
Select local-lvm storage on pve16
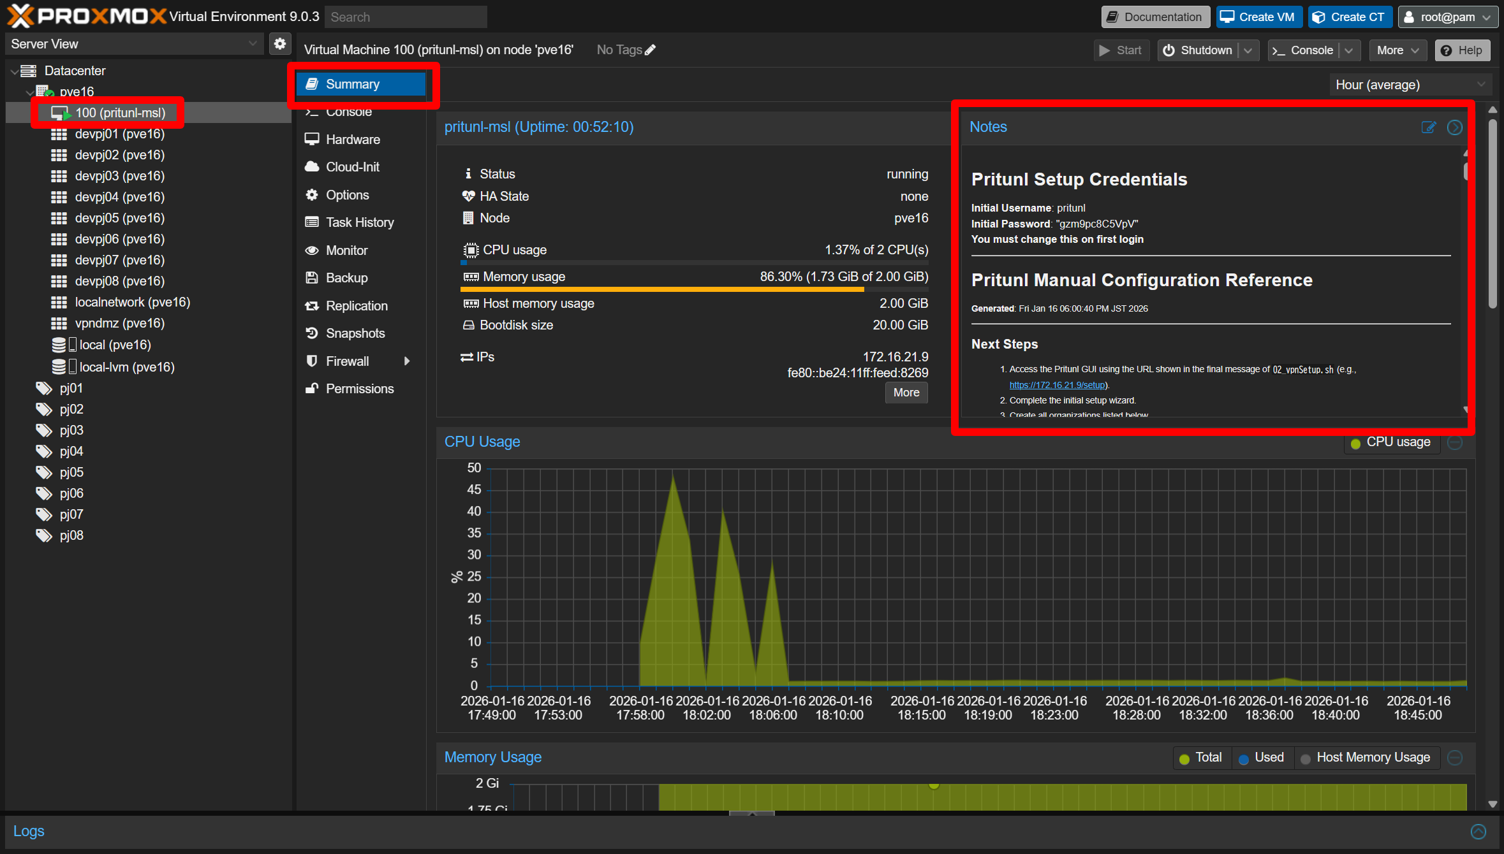coord(126,367)
